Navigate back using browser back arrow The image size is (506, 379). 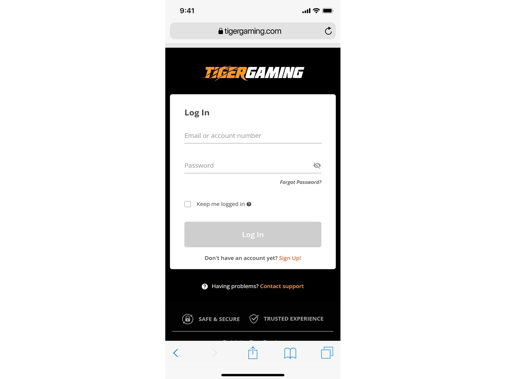(x=176, y=353)
